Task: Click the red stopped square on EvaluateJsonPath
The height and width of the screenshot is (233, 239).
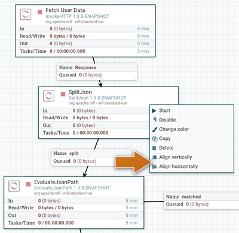Action: click(x=28, y=184)
